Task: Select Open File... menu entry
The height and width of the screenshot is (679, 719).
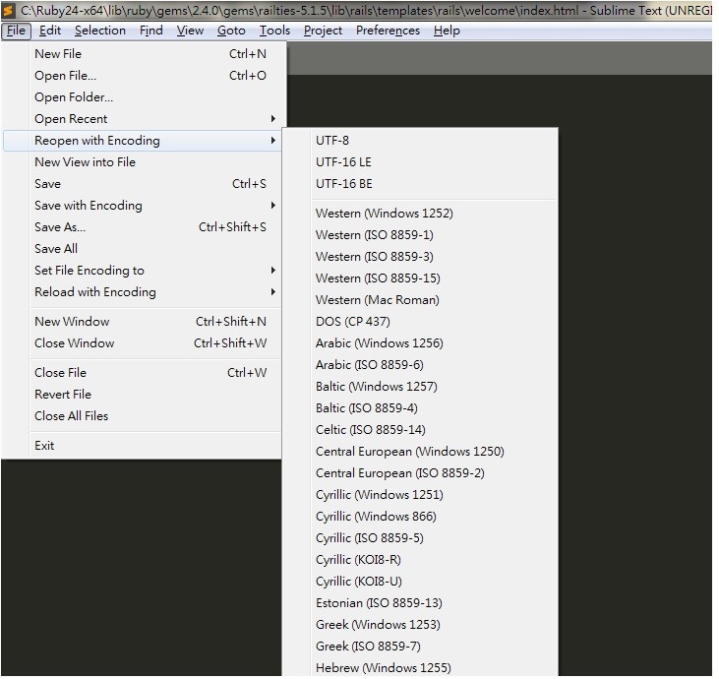Action: 143,75
